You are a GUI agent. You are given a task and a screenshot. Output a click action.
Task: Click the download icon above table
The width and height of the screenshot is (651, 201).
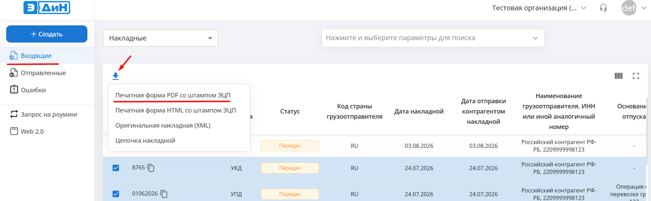[x=116, y=76]
